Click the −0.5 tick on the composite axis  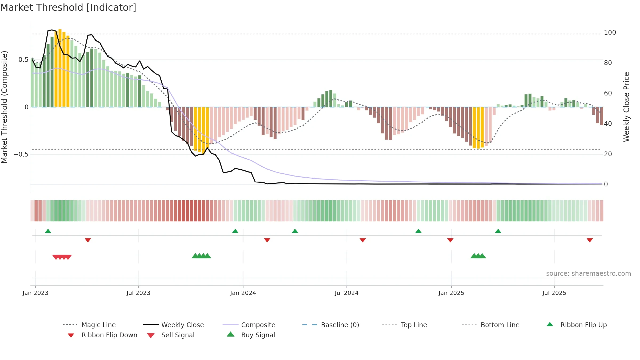21,154
